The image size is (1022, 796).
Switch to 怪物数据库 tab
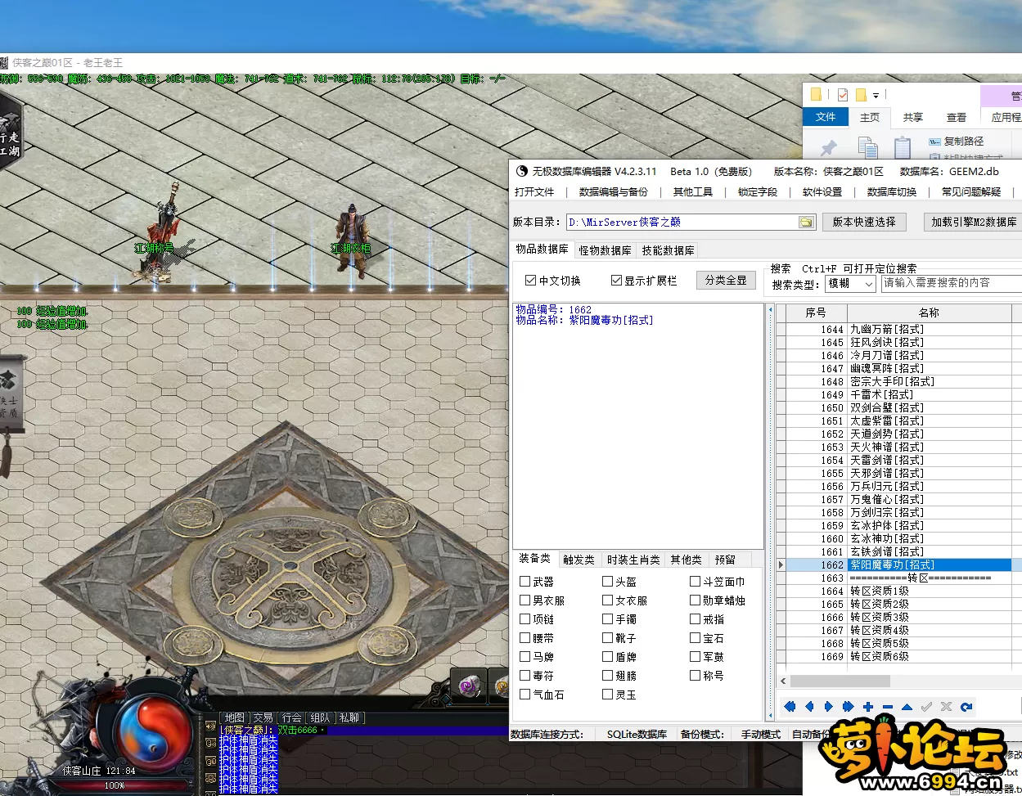click(606, 250)
